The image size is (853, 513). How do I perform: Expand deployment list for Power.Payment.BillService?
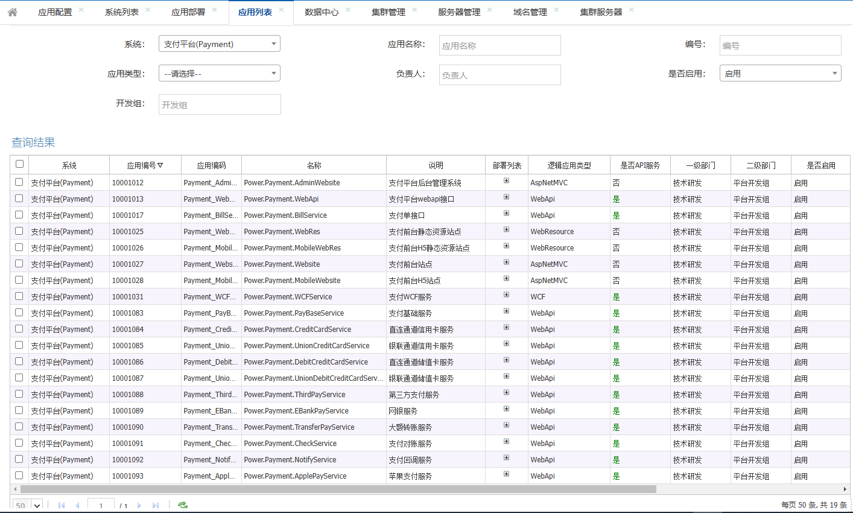[506, 213]
